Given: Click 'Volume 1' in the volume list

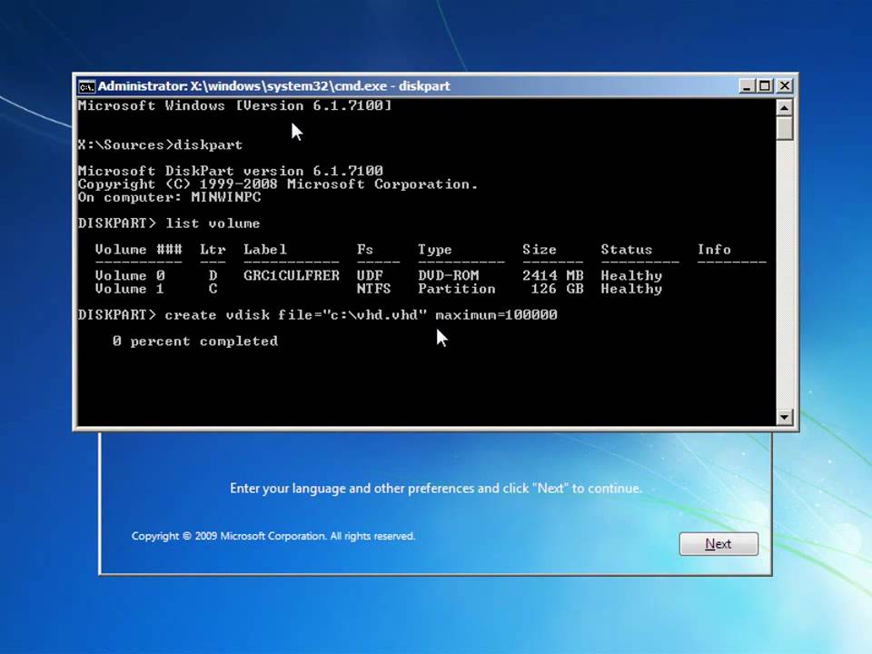Looking at the screenshot, I should click(x=130, y=289).
